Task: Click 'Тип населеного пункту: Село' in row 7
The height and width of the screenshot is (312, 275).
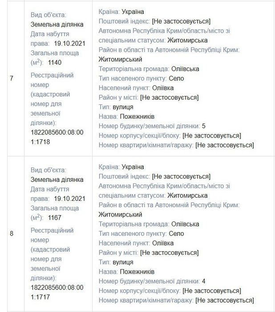Action: click(141, 79)
